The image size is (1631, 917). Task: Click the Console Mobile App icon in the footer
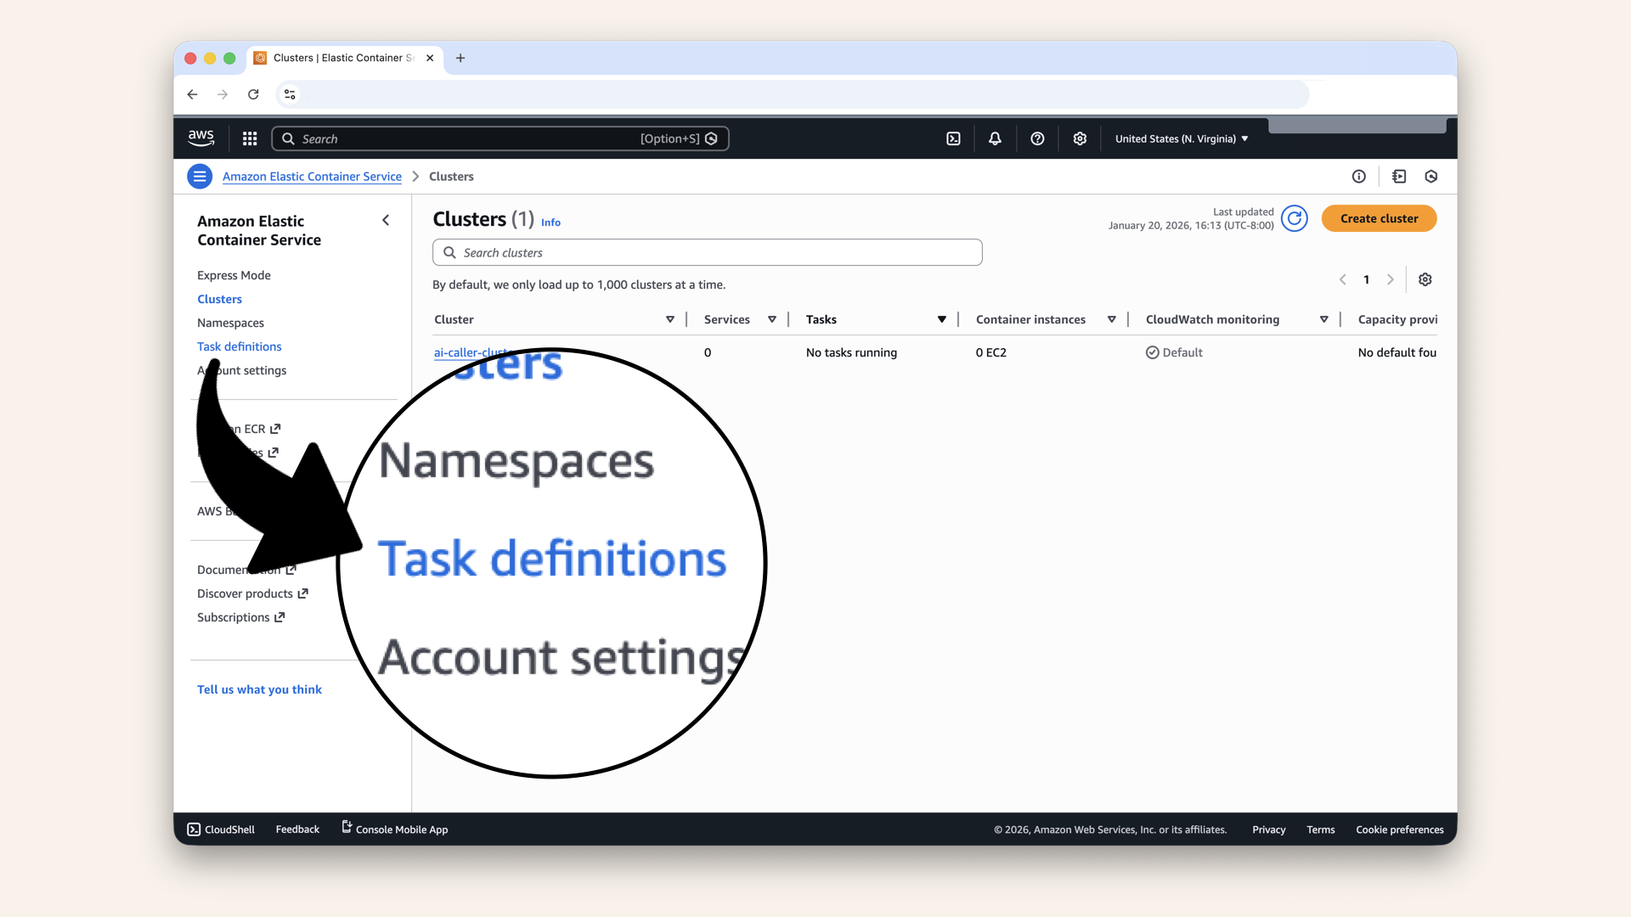[x=345, y=827]
